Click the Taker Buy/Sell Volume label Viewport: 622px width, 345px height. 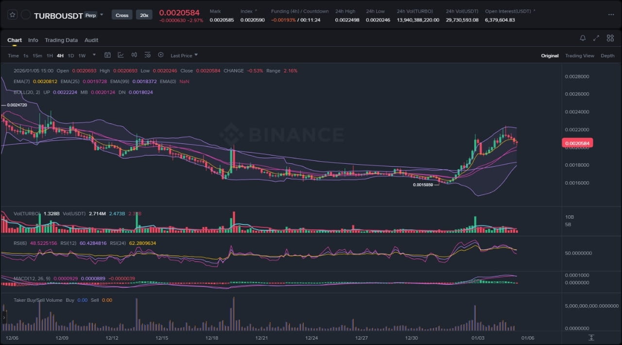pyautogui.click(x=38, y=300)
